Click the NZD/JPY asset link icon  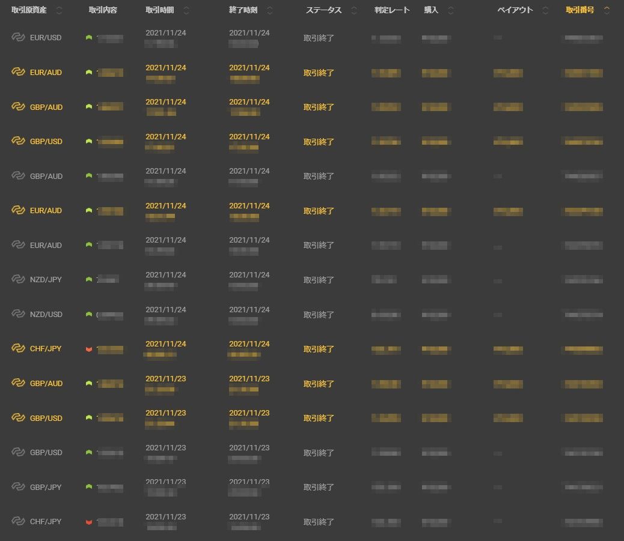(x=18, y=280)
